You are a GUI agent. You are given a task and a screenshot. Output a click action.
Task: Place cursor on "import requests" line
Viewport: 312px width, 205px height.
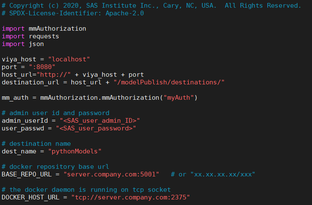tap(30, 36)
